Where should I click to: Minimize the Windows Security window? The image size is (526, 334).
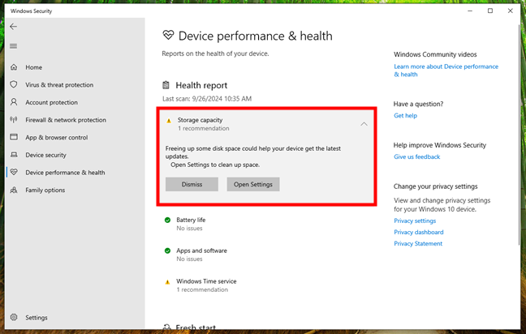(x=470, y=11)
